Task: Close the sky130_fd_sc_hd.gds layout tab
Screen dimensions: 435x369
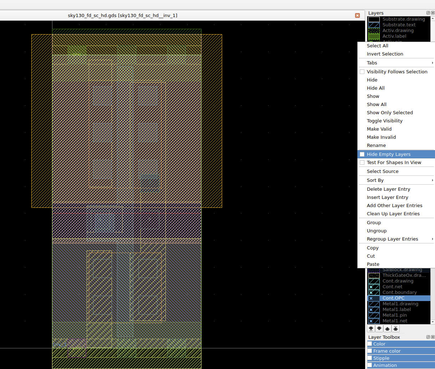Action: tap(357, 15)
